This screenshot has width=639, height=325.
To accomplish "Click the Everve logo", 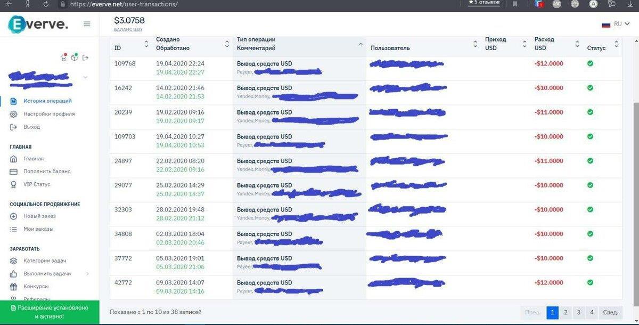I will tap(38, 25).
